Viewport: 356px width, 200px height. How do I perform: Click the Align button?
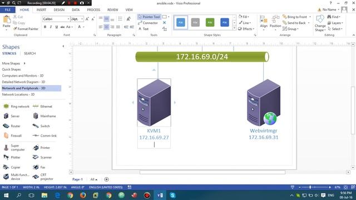[x=264, y=23]
